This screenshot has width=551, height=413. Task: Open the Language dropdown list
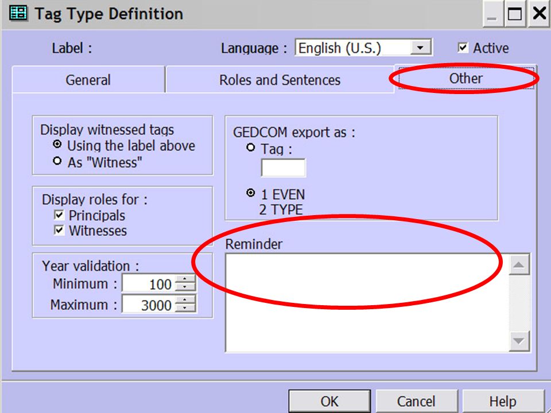[x=421, y=48]
